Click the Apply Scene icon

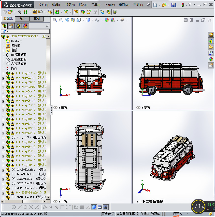click(113, 20)
